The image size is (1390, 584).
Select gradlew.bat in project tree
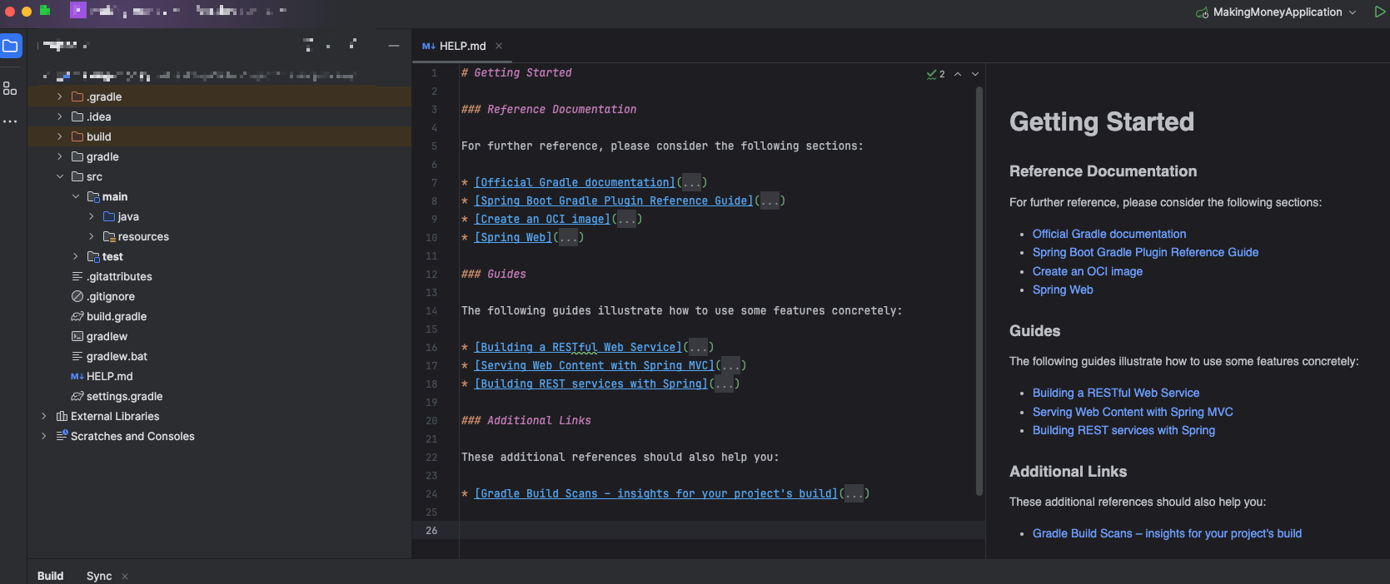(117, 356)
